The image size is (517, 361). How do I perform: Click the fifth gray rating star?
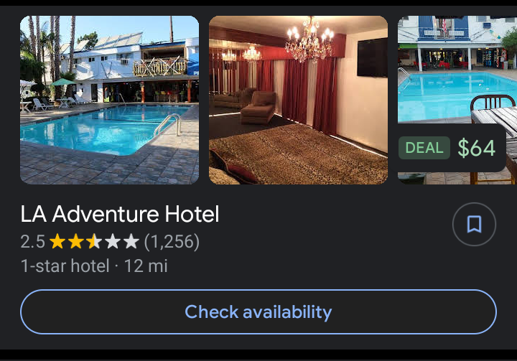click(131, 241)
